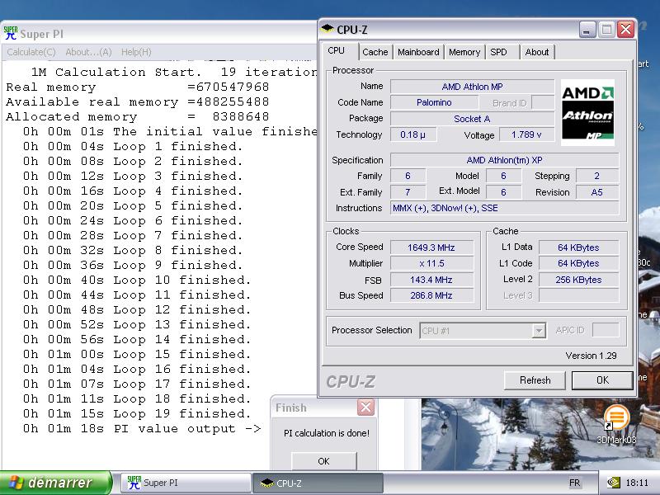Click the line 'PI value output ->'
This screenshot has height=495, width=660.
142,429
